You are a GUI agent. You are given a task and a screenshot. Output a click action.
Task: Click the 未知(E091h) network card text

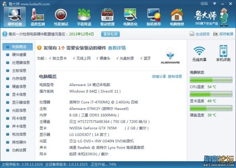89,154
